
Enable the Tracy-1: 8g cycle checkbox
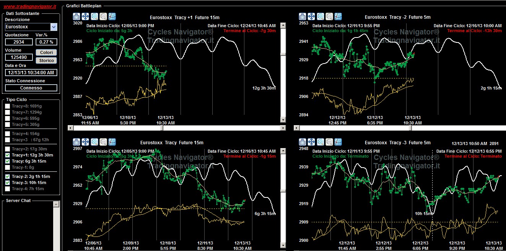7,167
